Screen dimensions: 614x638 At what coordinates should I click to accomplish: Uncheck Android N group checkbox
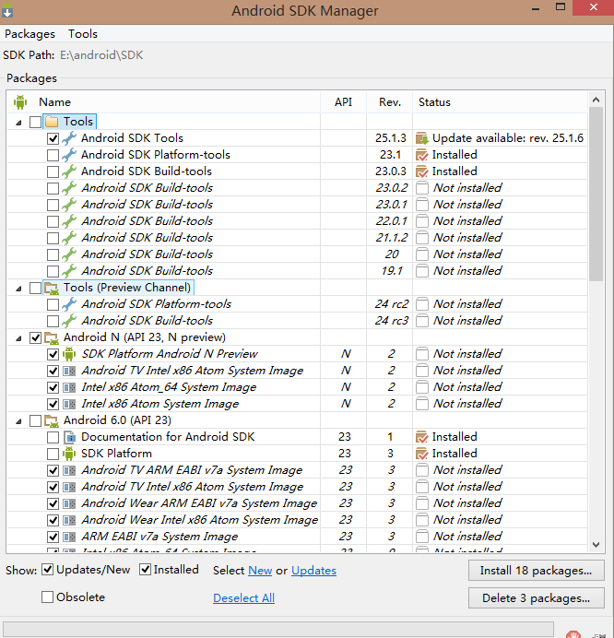click(35, 337)
